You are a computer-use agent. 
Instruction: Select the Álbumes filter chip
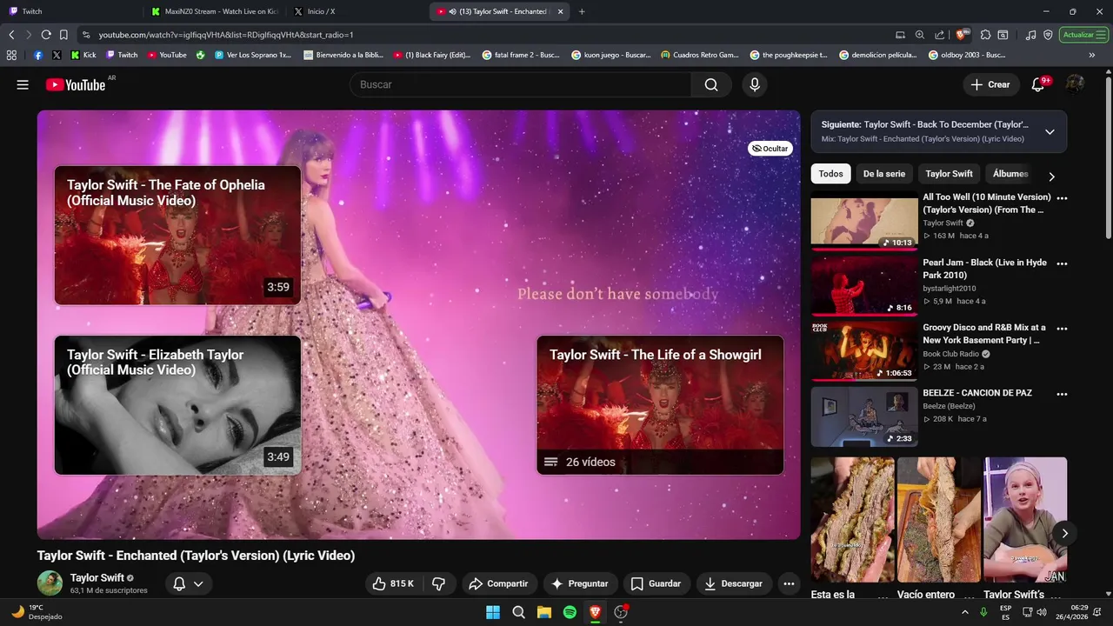point(1010,174)
